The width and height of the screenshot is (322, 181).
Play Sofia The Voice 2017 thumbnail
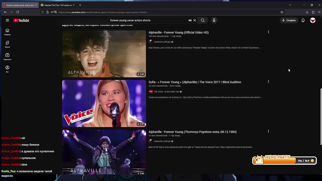(104, 103)
